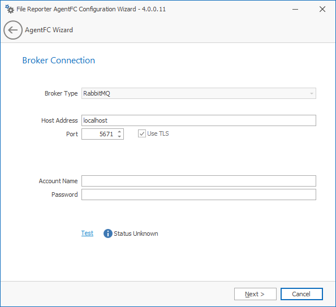Screen dimensions: 336x307
Task: Minimize the wizard window
Action: (x=295, y=9)
